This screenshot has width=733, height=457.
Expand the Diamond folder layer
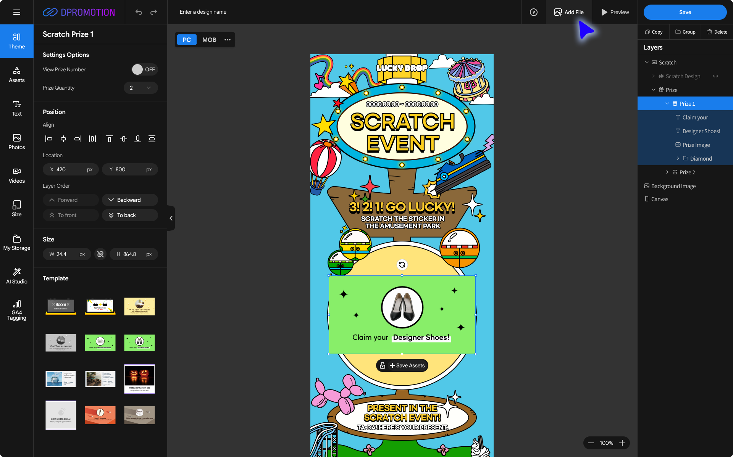[x=678, y=159]
